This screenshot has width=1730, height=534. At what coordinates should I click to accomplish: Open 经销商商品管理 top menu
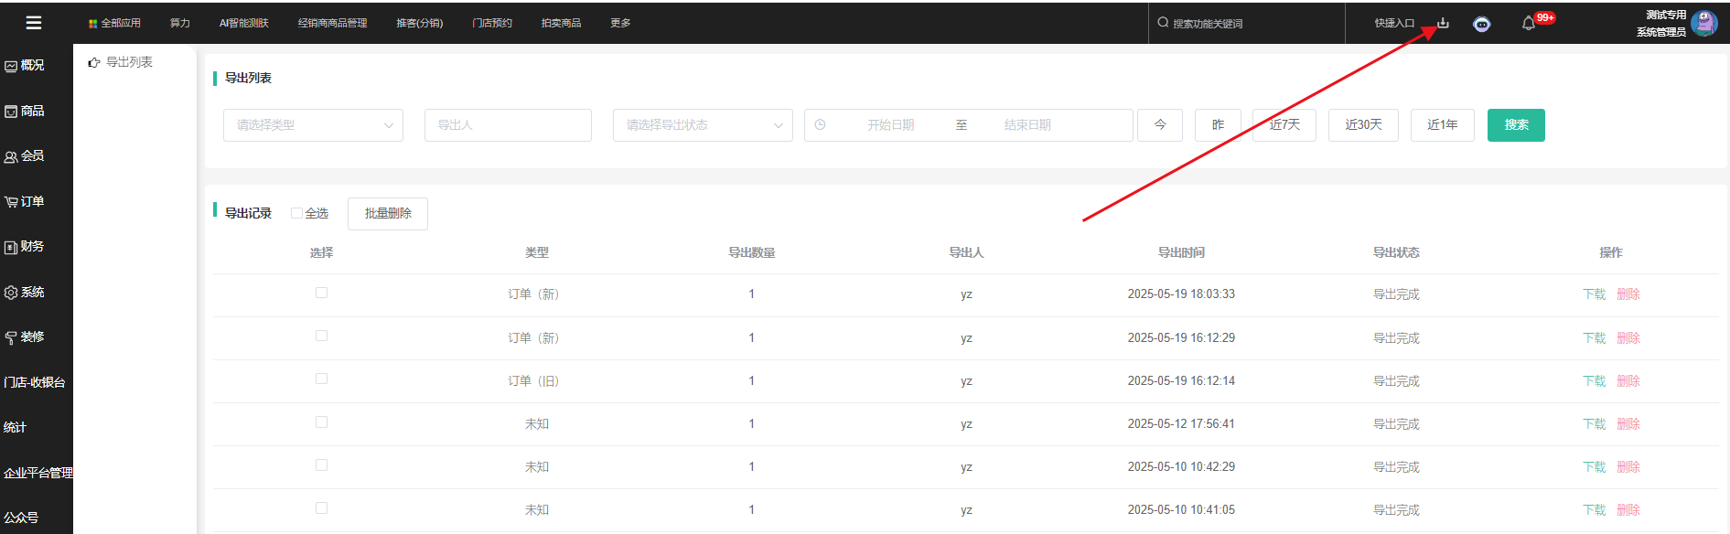pyautogui.click(x=333, y=24)
